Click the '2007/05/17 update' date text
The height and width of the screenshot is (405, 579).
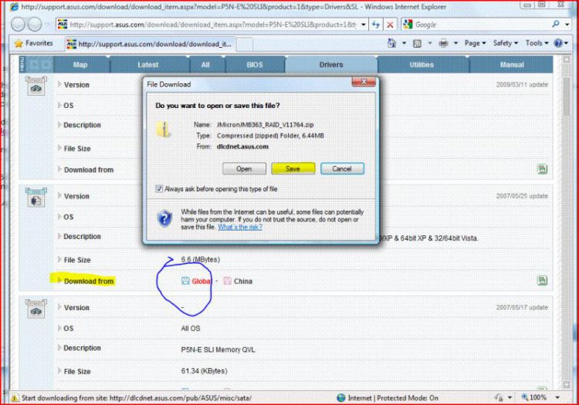coord(522,307)
